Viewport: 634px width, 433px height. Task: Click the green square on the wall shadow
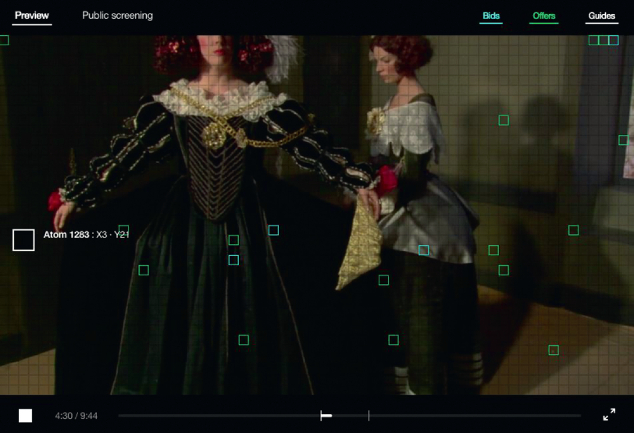[504, 120]
